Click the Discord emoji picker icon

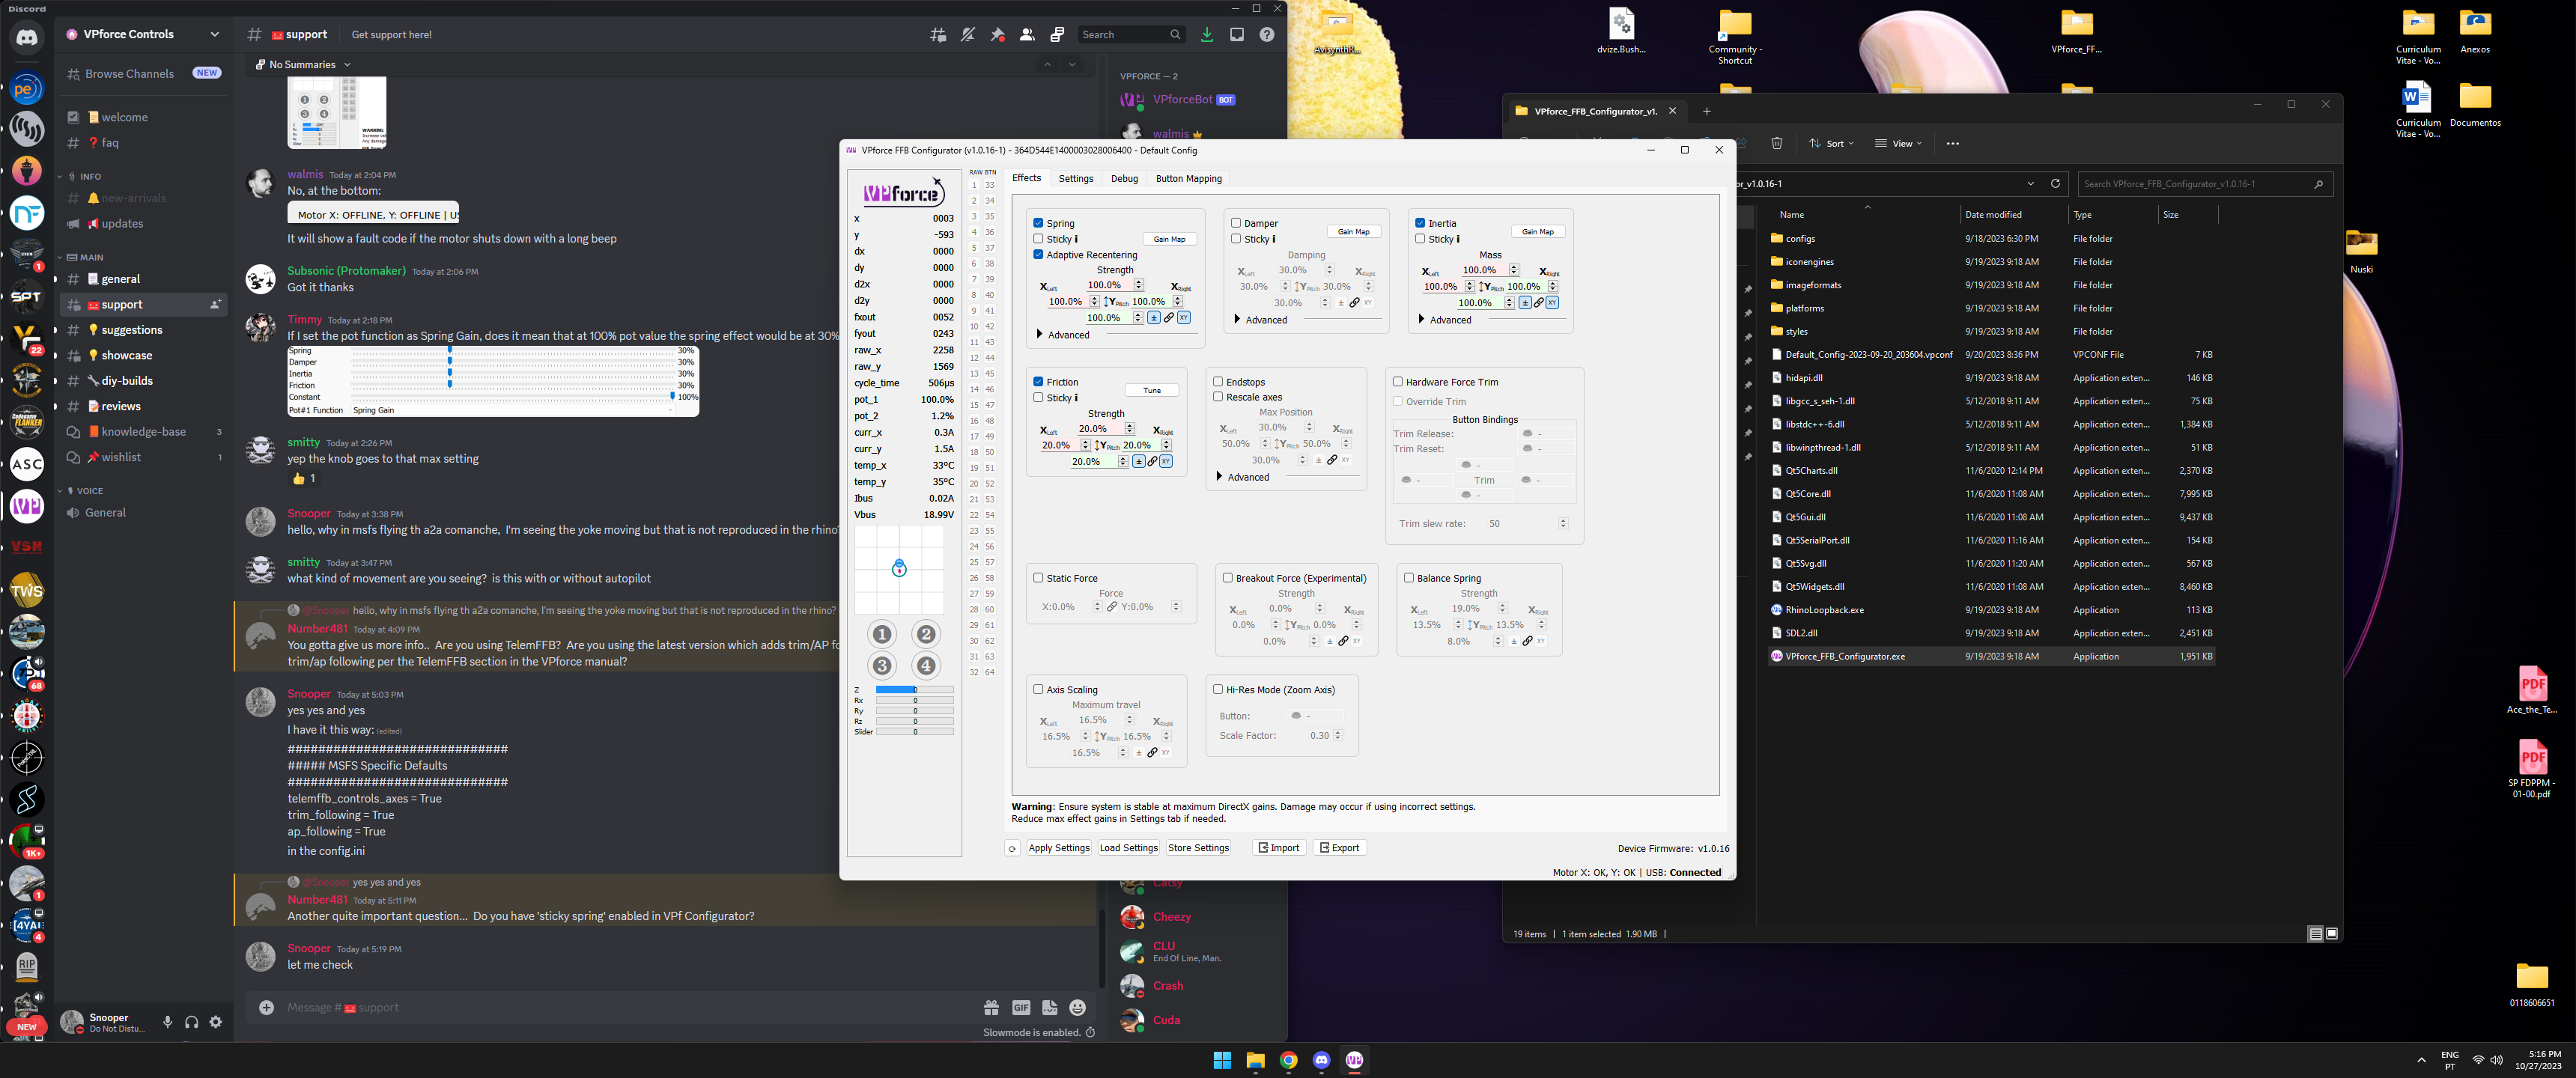[1077, 1008]
